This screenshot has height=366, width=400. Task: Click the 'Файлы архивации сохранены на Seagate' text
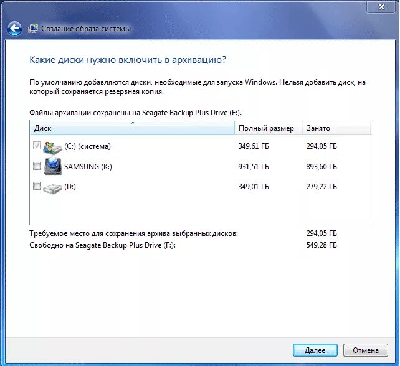135,113
